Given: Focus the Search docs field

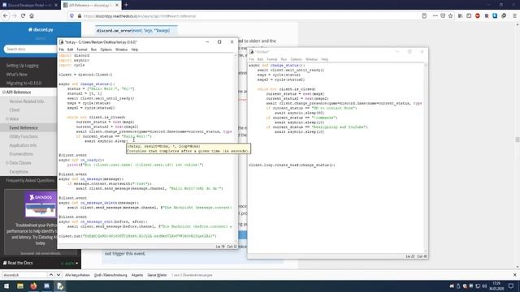Looking at the screenshot, I should [x=31, y=49].
